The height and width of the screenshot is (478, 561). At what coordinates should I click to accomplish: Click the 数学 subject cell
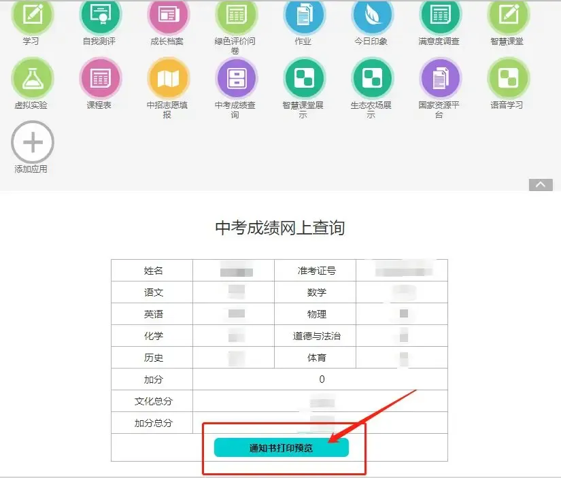click(316, 292)
